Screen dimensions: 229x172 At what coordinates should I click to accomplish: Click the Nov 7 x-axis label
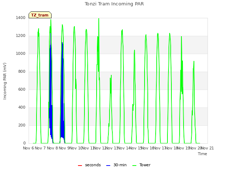click(x=40, y=148)
